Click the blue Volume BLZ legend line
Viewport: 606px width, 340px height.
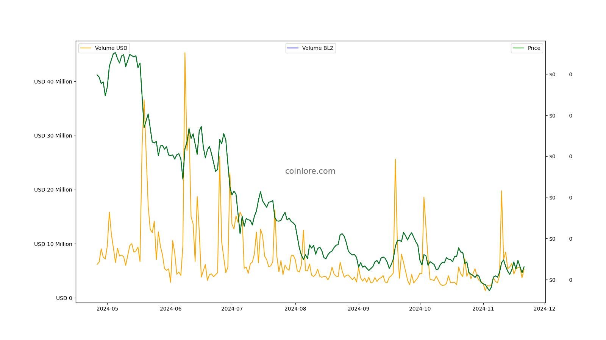(x=293, y=48)
